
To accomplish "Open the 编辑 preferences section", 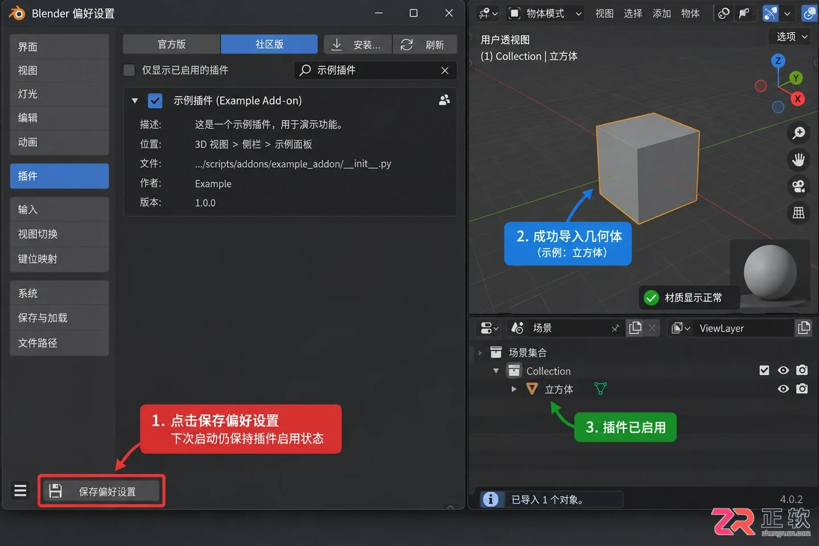I will 59,118.
